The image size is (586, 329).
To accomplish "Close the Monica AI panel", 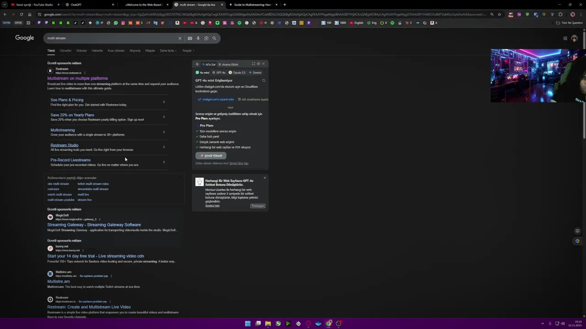I will pyautogui.click(x=263, y=64).
